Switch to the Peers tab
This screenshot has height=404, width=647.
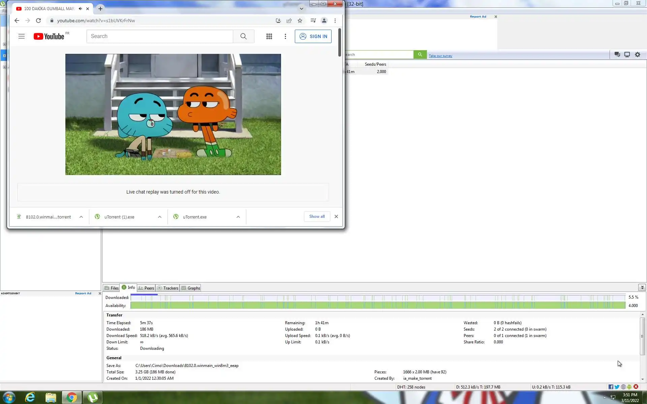coord(146,288)
